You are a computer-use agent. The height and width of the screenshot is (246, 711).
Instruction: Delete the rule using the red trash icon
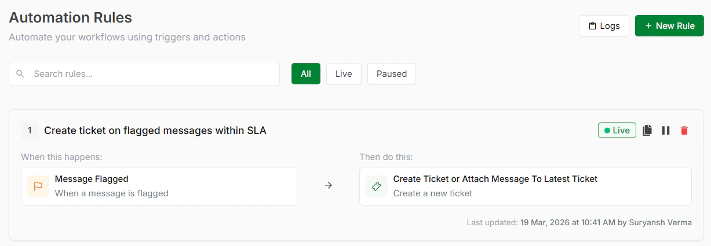coord(684,131)
